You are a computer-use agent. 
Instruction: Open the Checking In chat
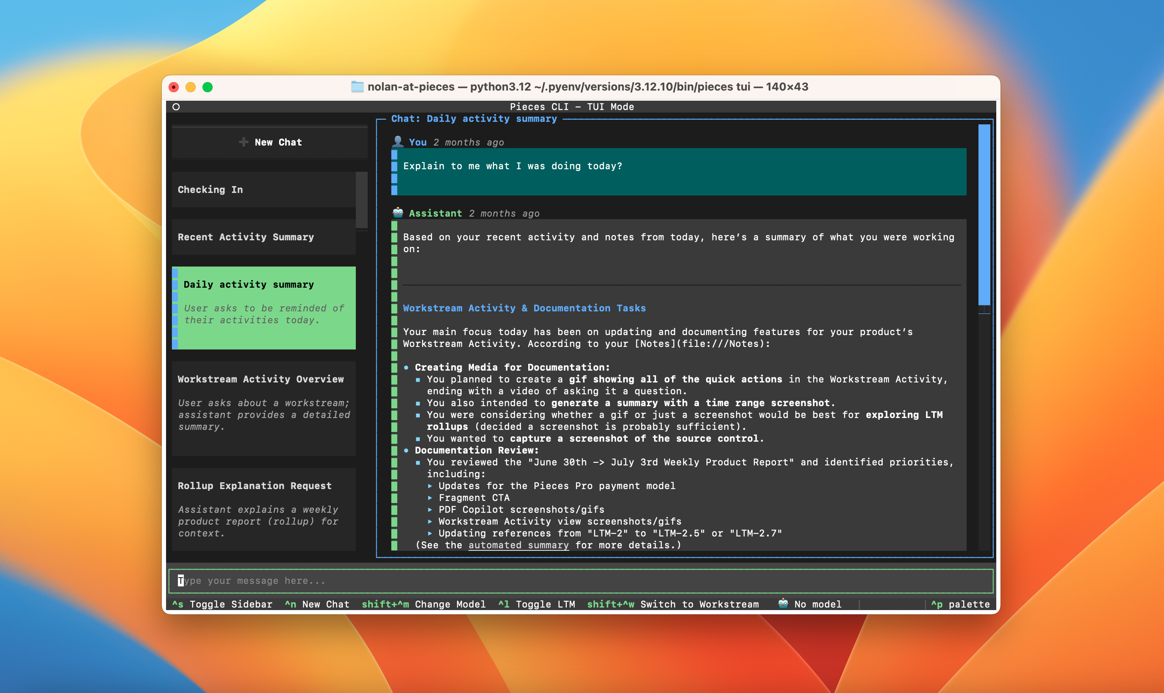(x=263, y=190)
